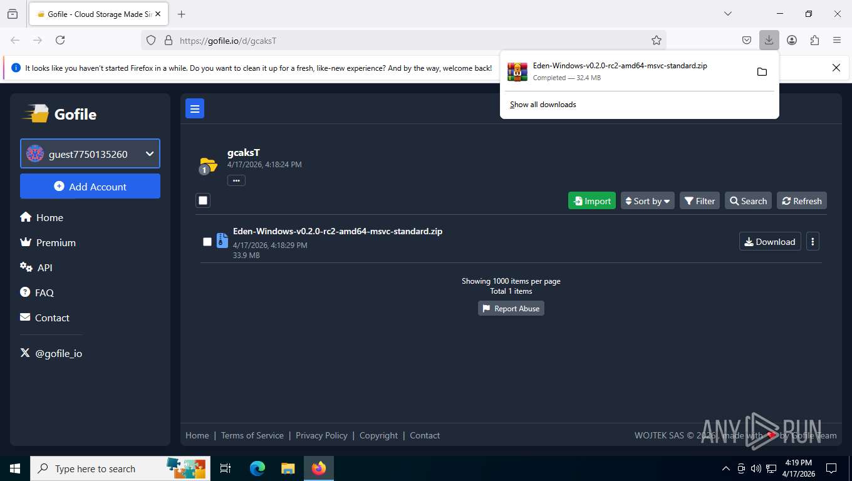Image resolution: width=852 pixels, height=481 pixels.
Task: Click the Gofile logo in sidebar
Action: pyautogui.click(x=60, y=114)
